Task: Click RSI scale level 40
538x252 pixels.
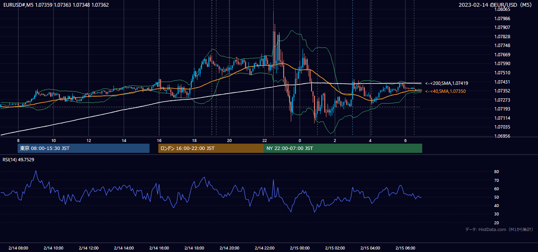Action: (x=497, y=205)
